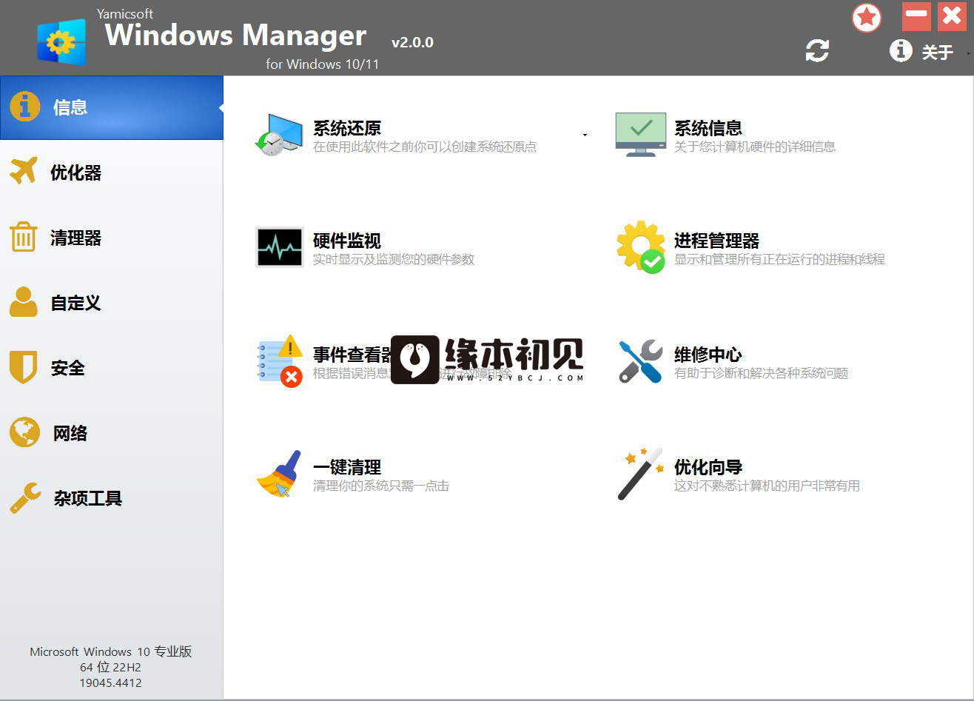This screenshot has width=974, height=701.
Task: Switch to the 优化器 section
Action: [111, 172]
